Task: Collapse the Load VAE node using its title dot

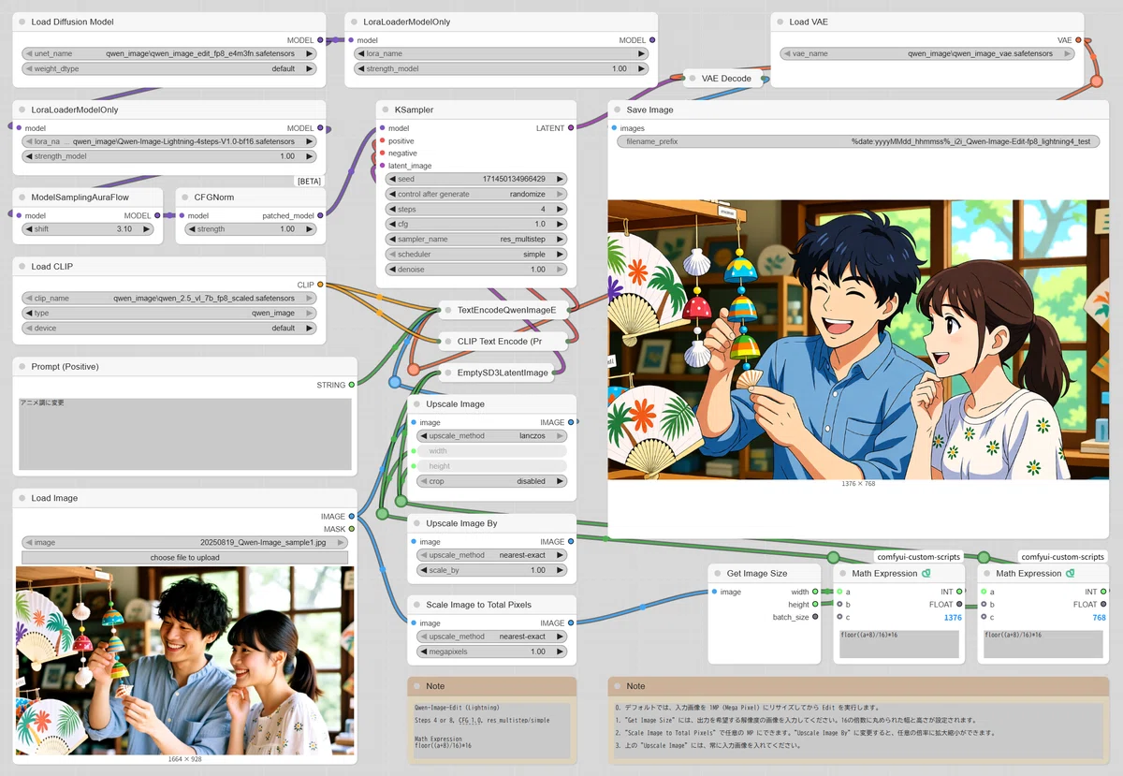Action: pyautogui.click(x=780, y=22)
